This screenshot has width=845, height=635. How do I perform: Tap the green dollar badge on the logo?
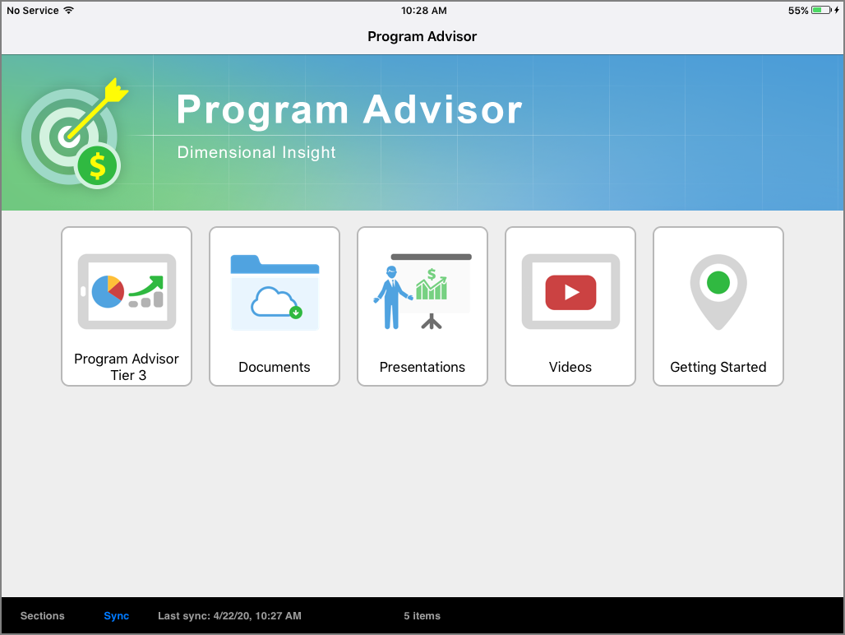point(98,165)
